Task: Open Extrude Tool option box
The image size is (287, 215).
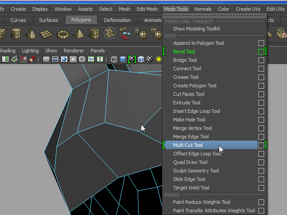Action: point(261,103)
